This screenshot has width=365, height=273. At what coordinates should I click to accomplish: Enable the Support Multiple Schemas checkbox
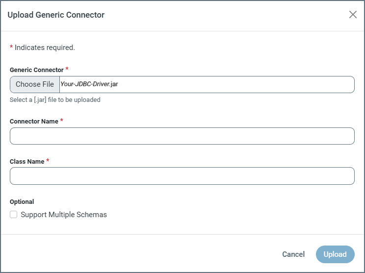click(x=14, y=215)
